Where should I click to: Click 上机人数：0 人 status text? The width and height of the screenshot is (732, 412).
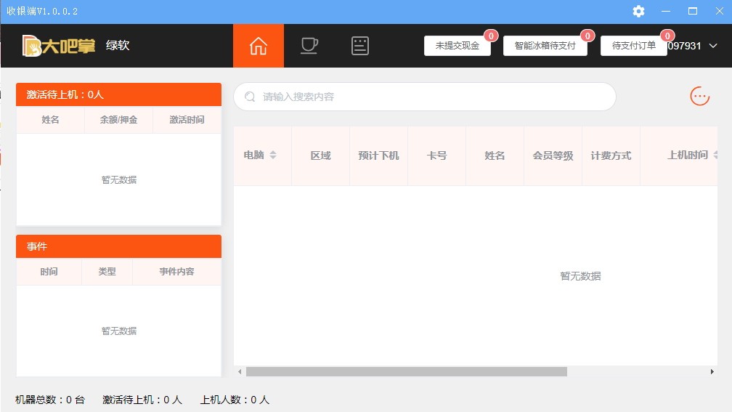[235, 400]
